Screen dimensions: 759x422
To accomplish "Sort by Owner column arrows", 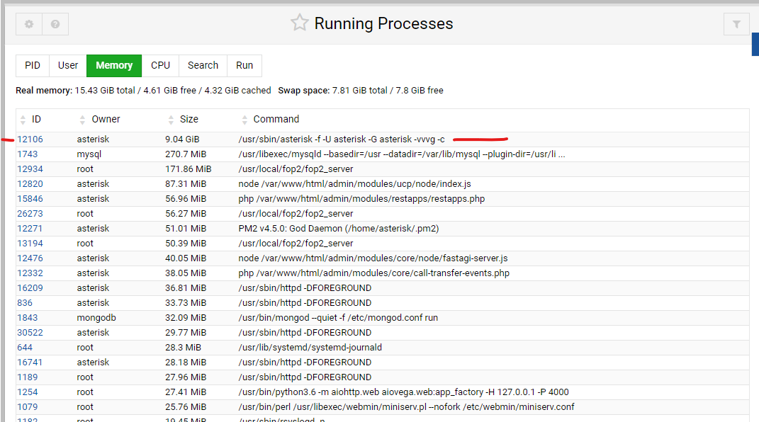I will pos(83,120).
